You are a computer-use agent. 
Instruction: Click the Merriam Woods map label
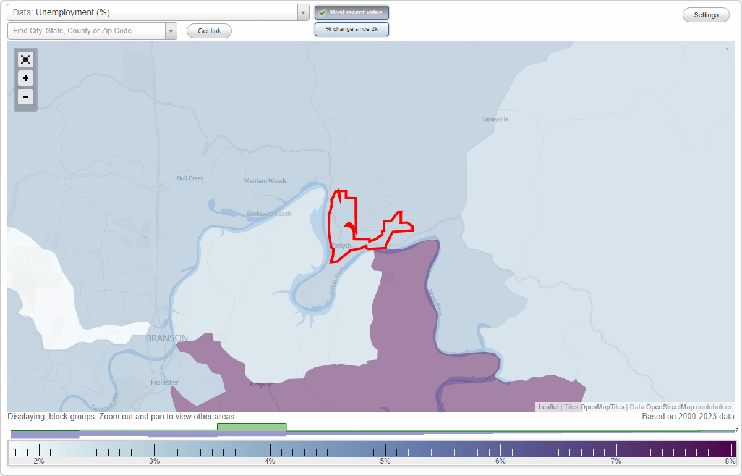[x=266, y=181]
